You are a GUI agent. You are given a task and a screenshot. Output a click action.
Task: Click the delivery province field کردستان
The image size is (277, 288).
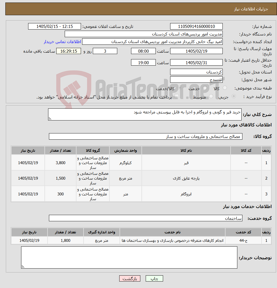pyautogui.click(x=196, y=72)
